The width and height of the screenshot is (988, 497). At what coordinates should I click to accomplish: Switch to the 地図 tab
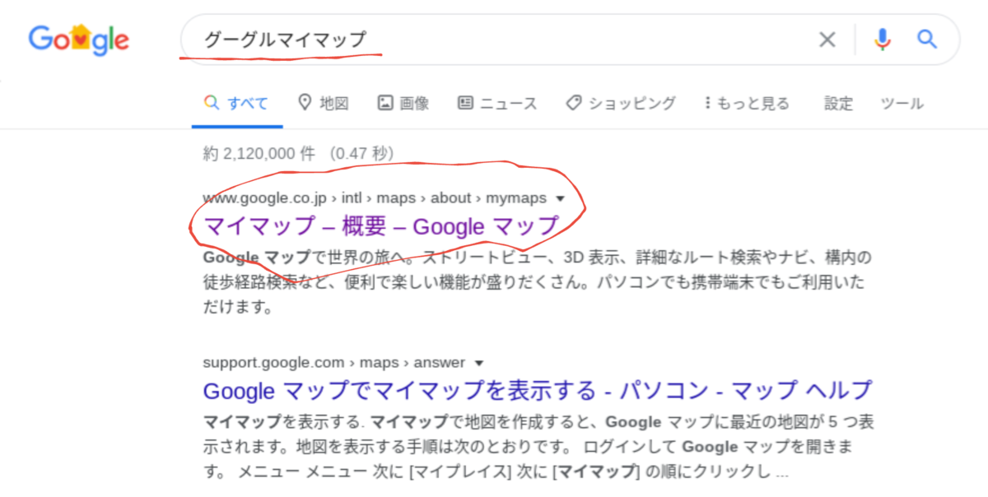point(324,104)
